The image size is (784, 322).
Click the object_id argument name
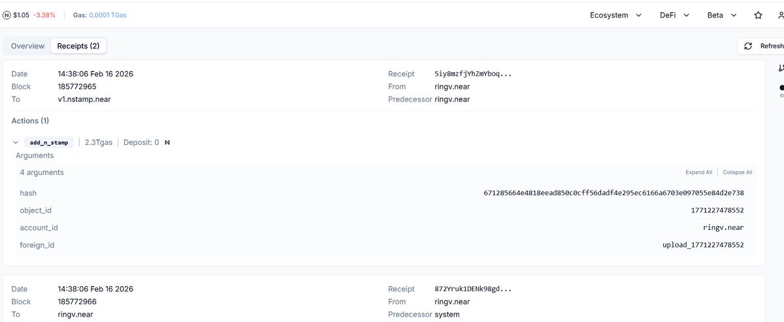36,210
